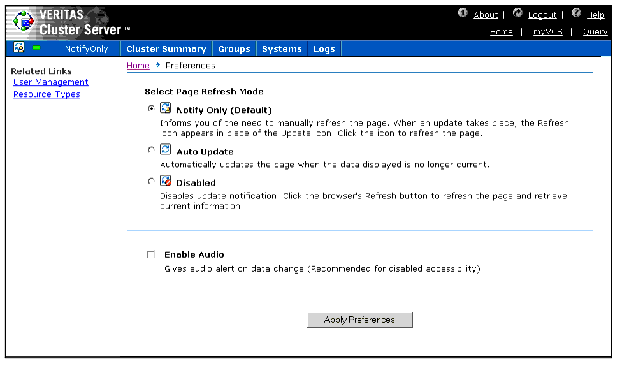Go to the Resource Types link
The image size is (636, 382).
pyautogui.click(x=47, y=94)
